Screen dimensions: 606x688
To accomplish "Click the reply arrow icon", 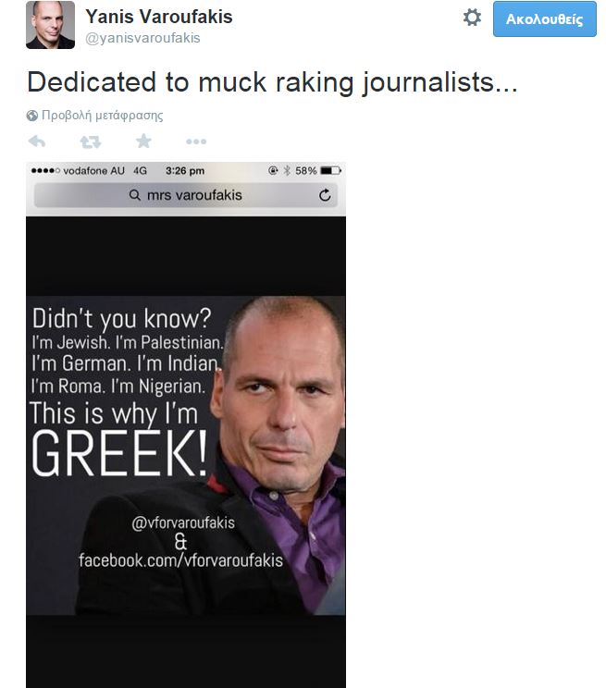I will [x=37, y=141].
